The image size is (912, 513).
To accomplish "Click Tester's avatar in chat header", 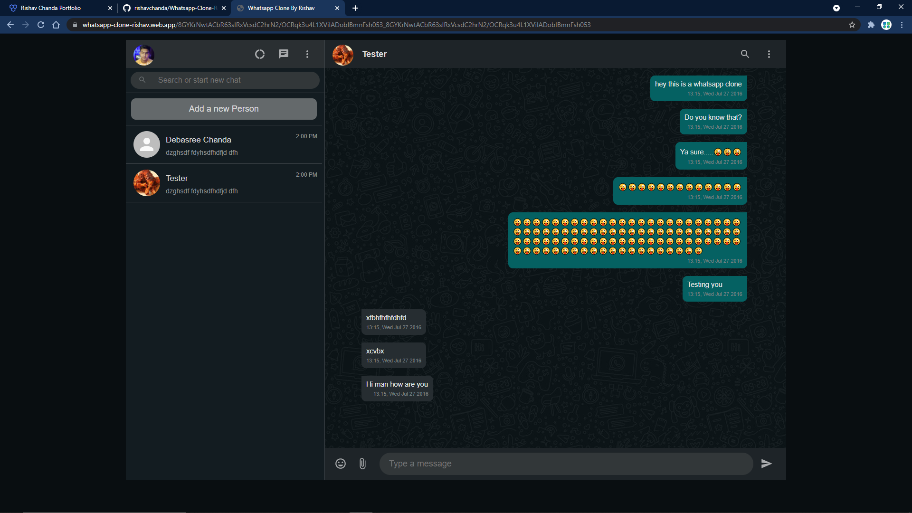I will [x=343, y=55].
